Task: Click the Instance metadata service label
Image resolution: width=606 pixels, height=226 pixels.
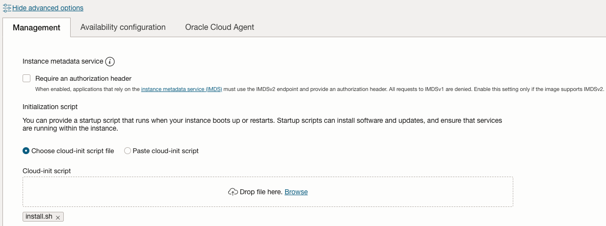Action: click(63, 62)
